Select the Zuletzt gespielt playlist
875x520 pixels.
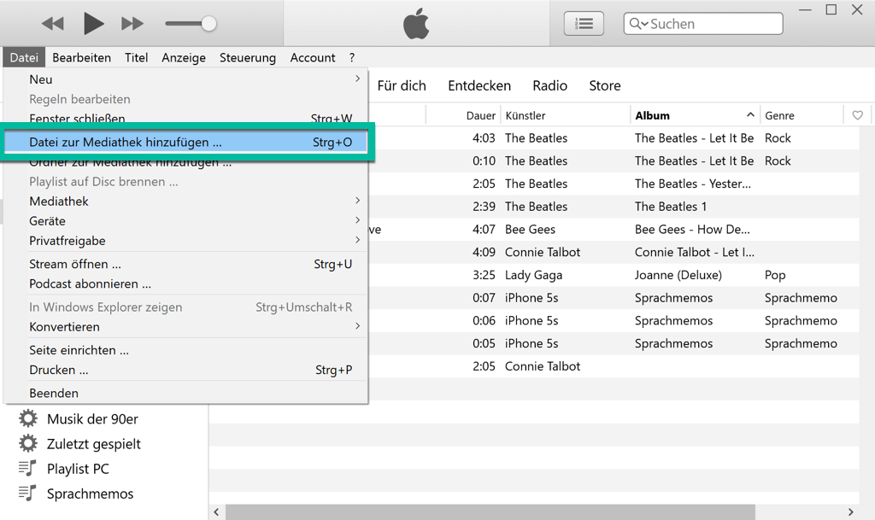coord(94,444)
